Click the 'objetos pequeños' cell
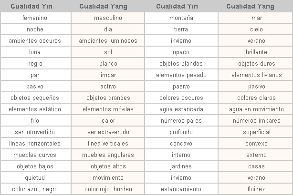The height and width of the screenshot is (195, 293). pyautogui.click(x=35, y=98)
